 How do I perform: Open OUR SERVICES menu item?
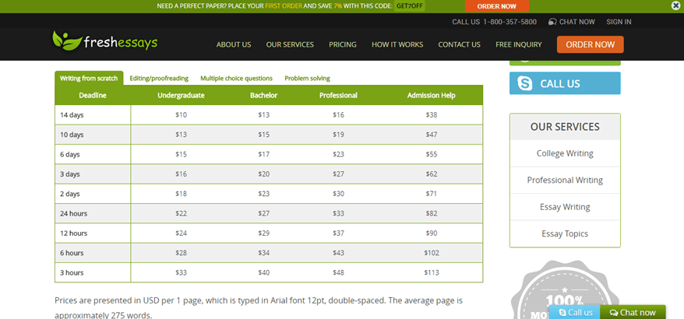[x=290, y=44]
